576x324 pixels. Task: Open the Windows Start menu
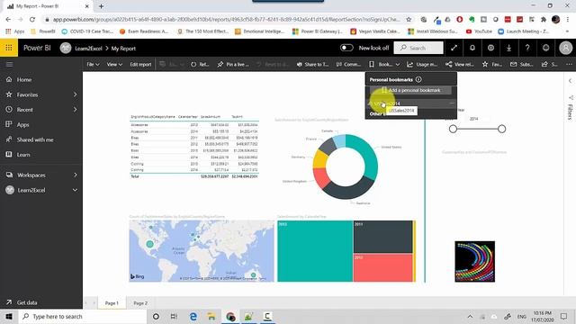click(x=9, y=316)
